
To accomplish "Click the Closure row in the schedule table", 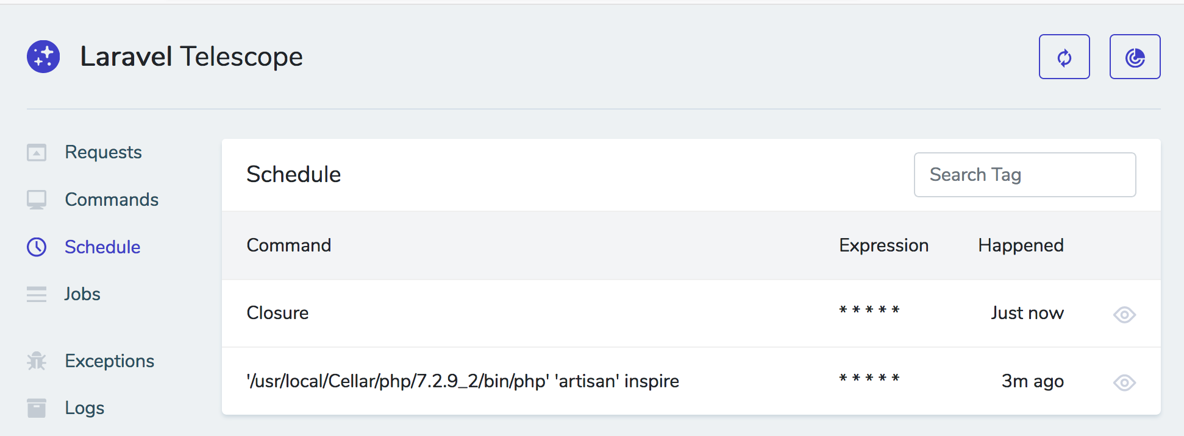I will pyautogui.click(x=277, y=313).
